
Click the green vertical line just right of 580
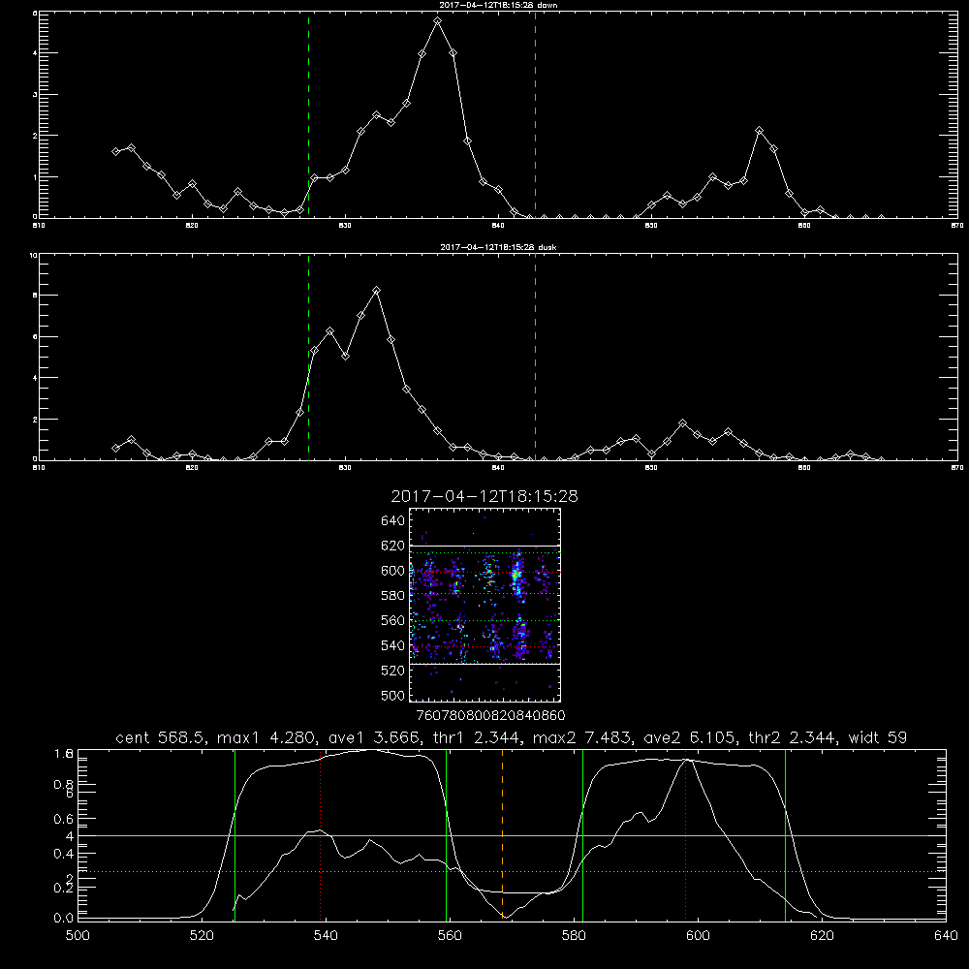pos(582,834)
